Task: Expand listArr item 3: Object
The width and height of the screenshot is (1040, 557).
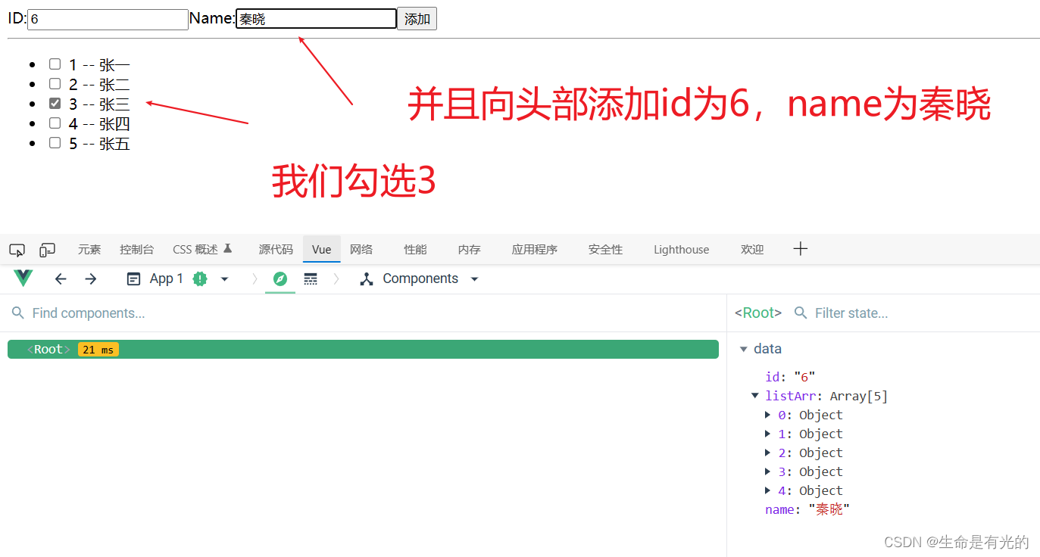Action: 767,471
